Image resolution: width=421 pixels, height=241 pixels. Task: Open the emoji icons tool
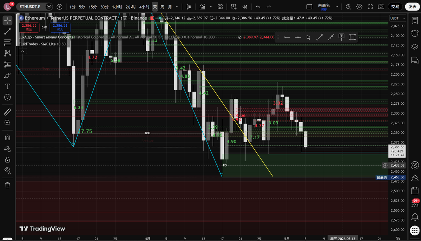(7, 97)
